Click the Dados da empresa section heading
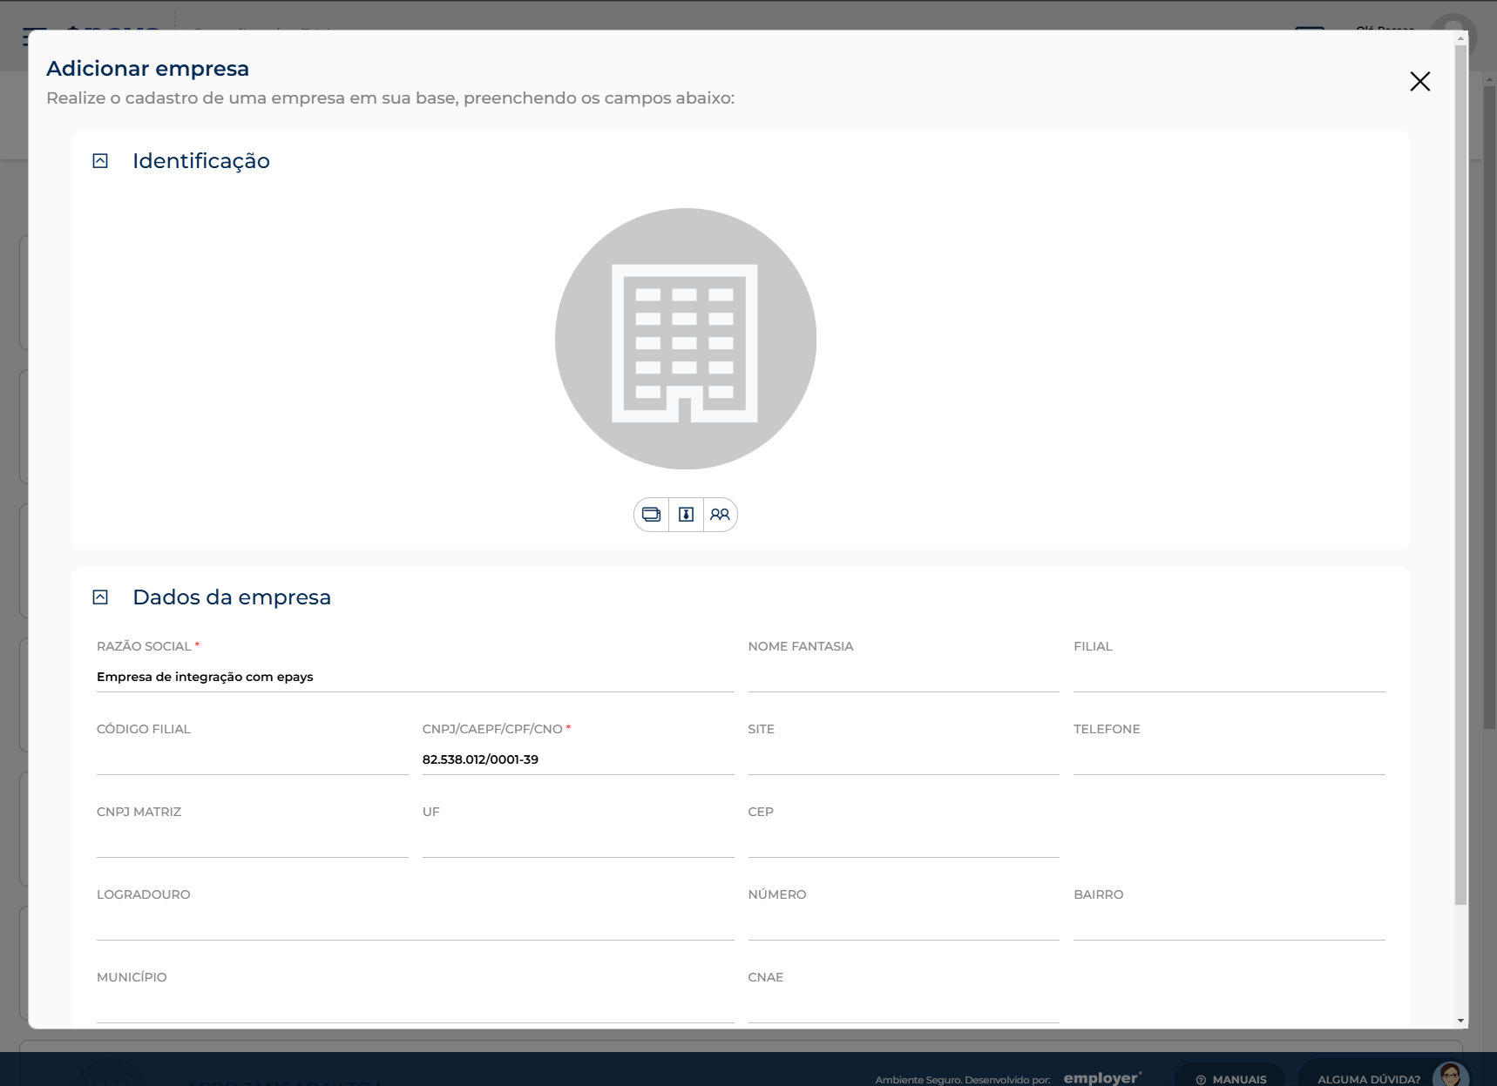Image resolution: width=1497 pixels, height=1086 pixels. pos(232,597)
